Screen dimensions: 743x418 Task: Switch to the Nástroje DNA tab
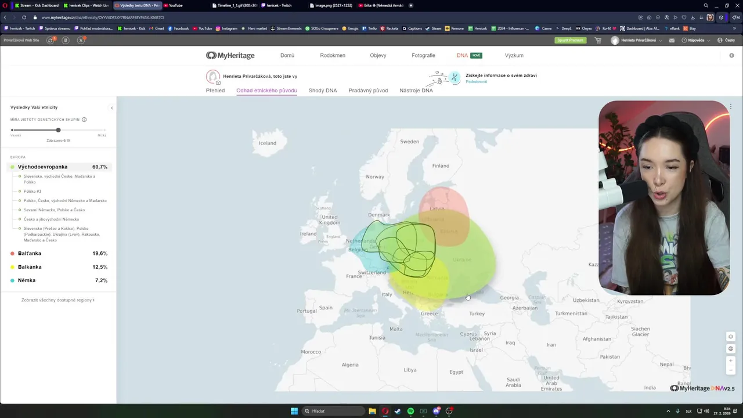point(416,91)
